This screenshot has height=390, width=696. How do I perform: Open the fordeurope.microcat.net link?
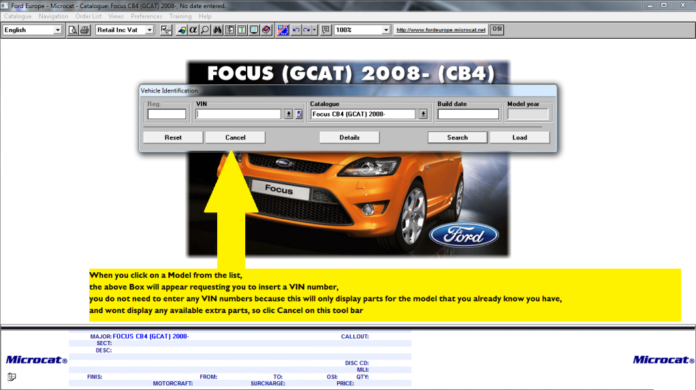coord(441,30)
